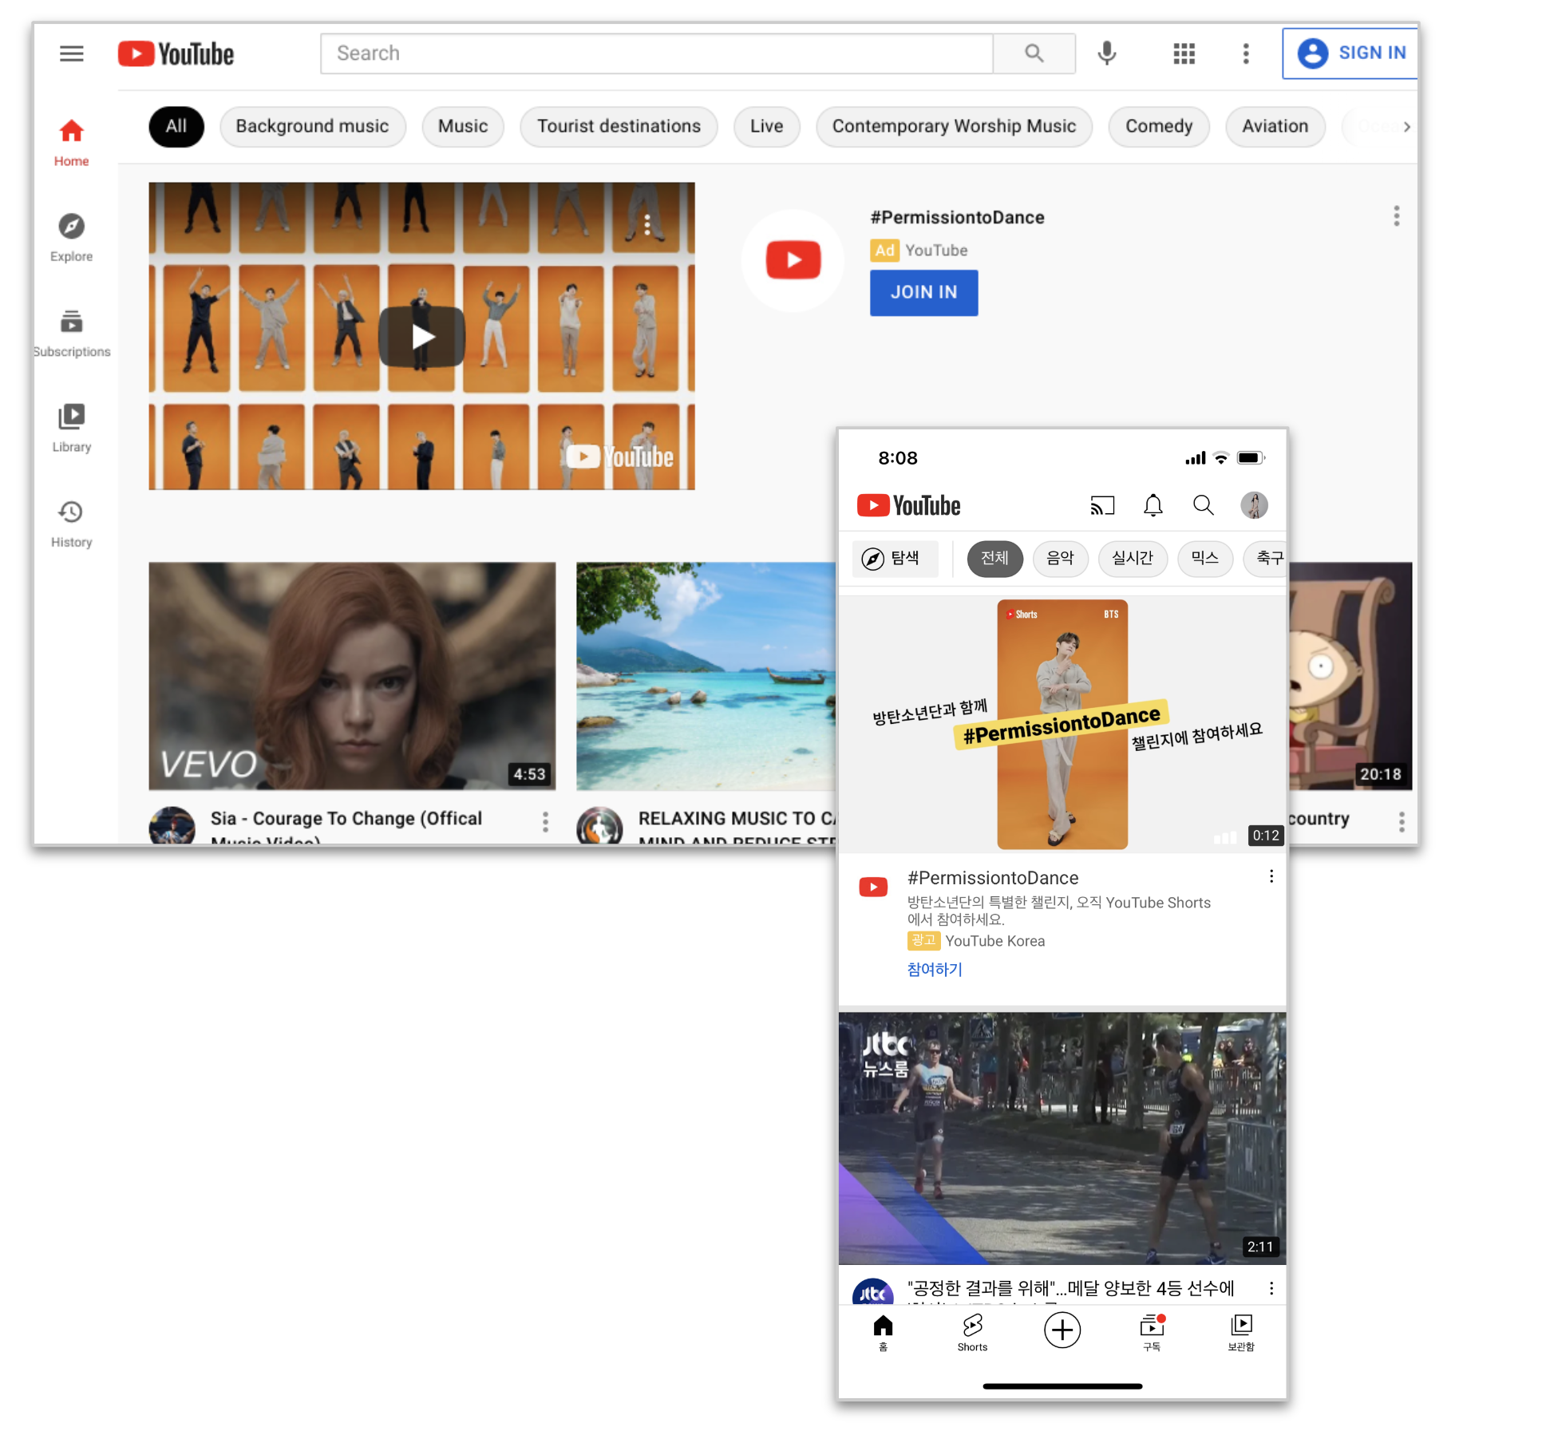
Task: Open the YouTube apps grid icon
Action: pyautogui.click(x=1184, y=53)
